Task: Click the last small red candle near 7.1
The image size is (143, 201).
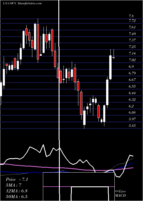Action: tap(114, 57)
